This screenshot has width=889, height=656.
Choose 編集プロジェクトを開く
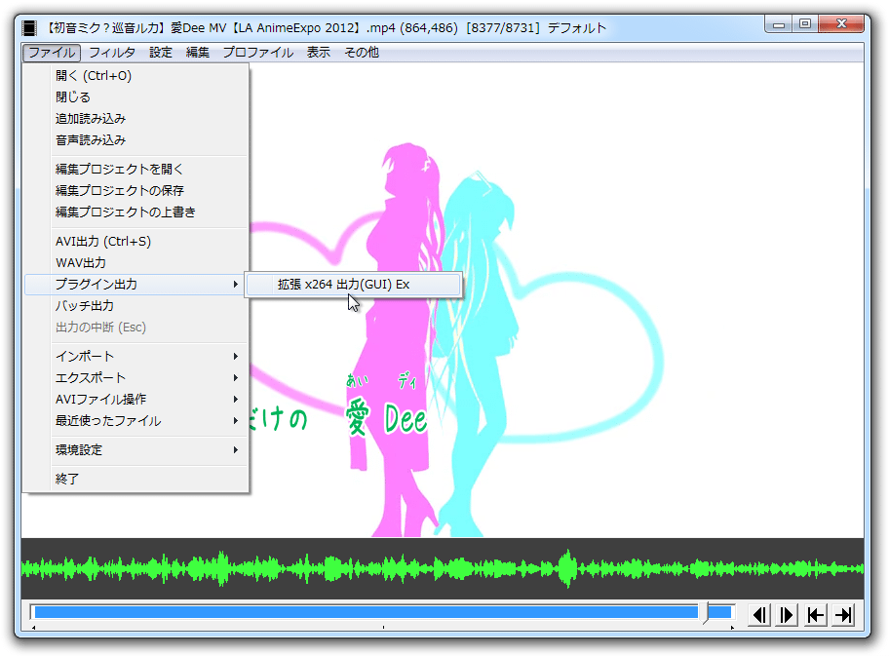tap(136, 169)
